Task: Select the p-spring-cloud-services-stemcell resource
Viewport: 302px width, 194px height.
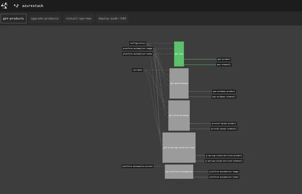Action: (x=224, y=161)
